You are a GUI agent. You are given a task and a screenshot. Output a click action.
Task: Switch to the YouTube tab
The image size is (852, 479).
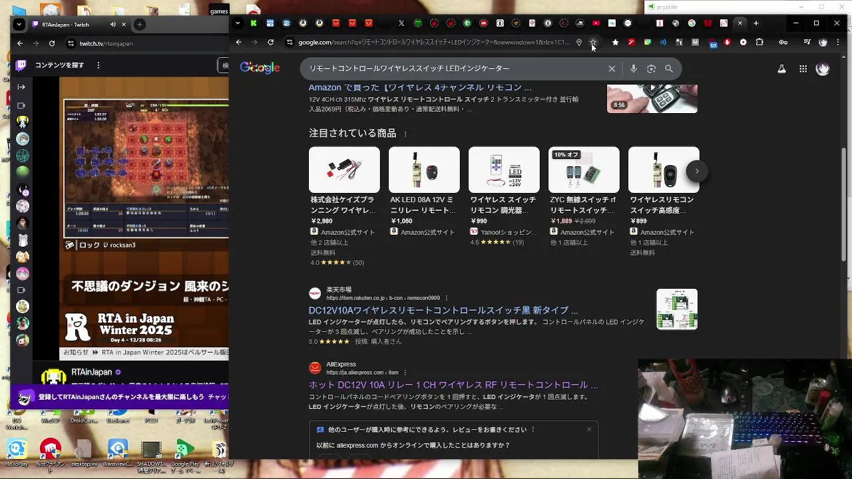[x=596, y=23]
